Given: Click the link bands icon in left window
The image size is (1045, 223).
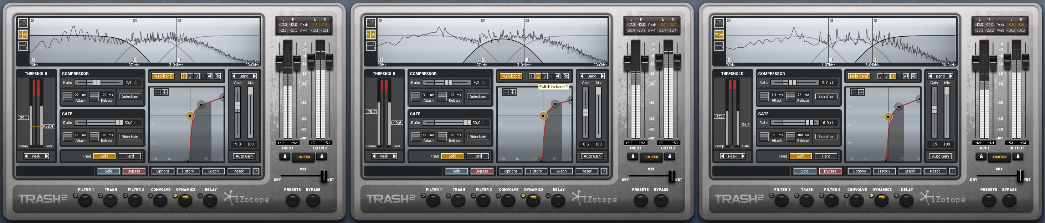Looking at the screenshot, I should (218, 76).
